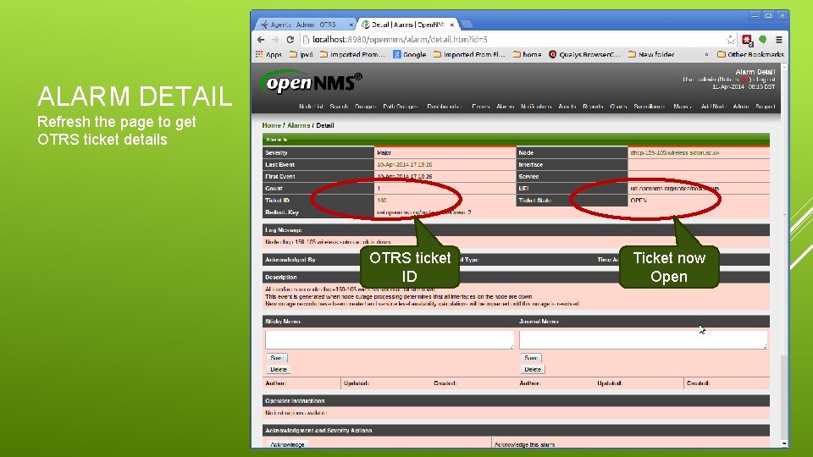Image resolution: width=813 pixels, height=457 pixels.
Task: Open the Chrome hamburger menu
Action: [x=779, y=40]
